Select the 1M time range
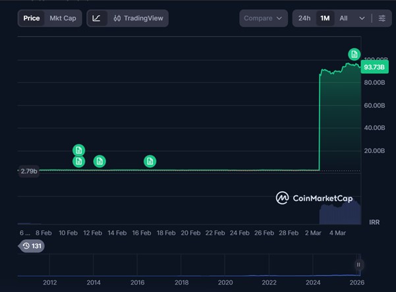 tap(325, 18)
